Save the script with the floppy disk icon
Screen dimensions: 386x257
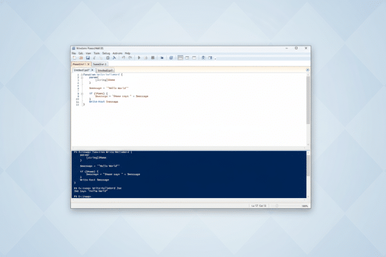88,58
